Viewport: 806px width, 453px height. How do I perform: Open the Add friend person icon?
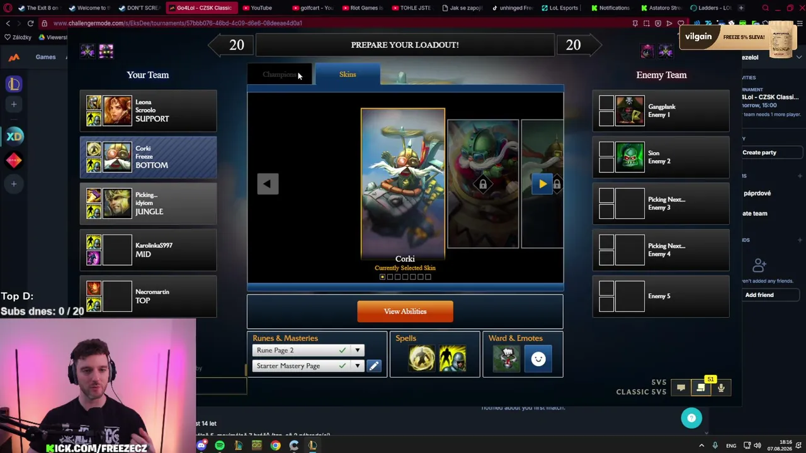(759, 266)
